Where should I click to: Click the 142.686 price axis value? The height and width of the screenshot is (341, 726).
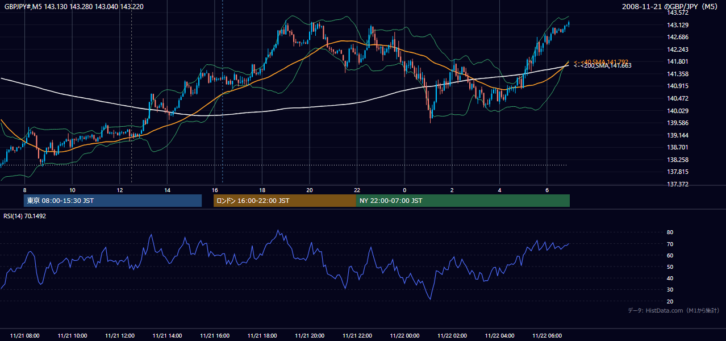678,38
